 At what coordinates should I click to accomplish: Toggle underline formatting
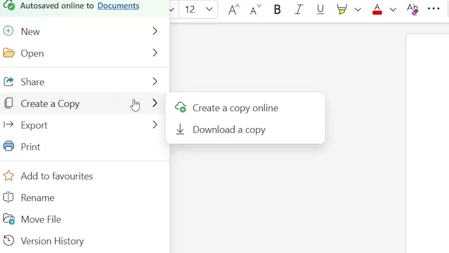tap(321, 10)
